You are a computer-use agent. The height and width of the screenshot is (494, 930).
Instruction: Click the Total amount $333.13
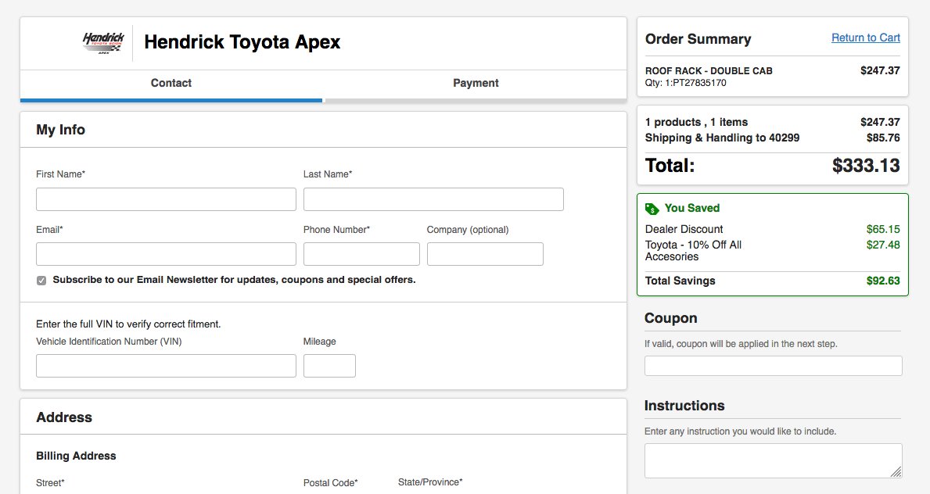tap(865, 166)
